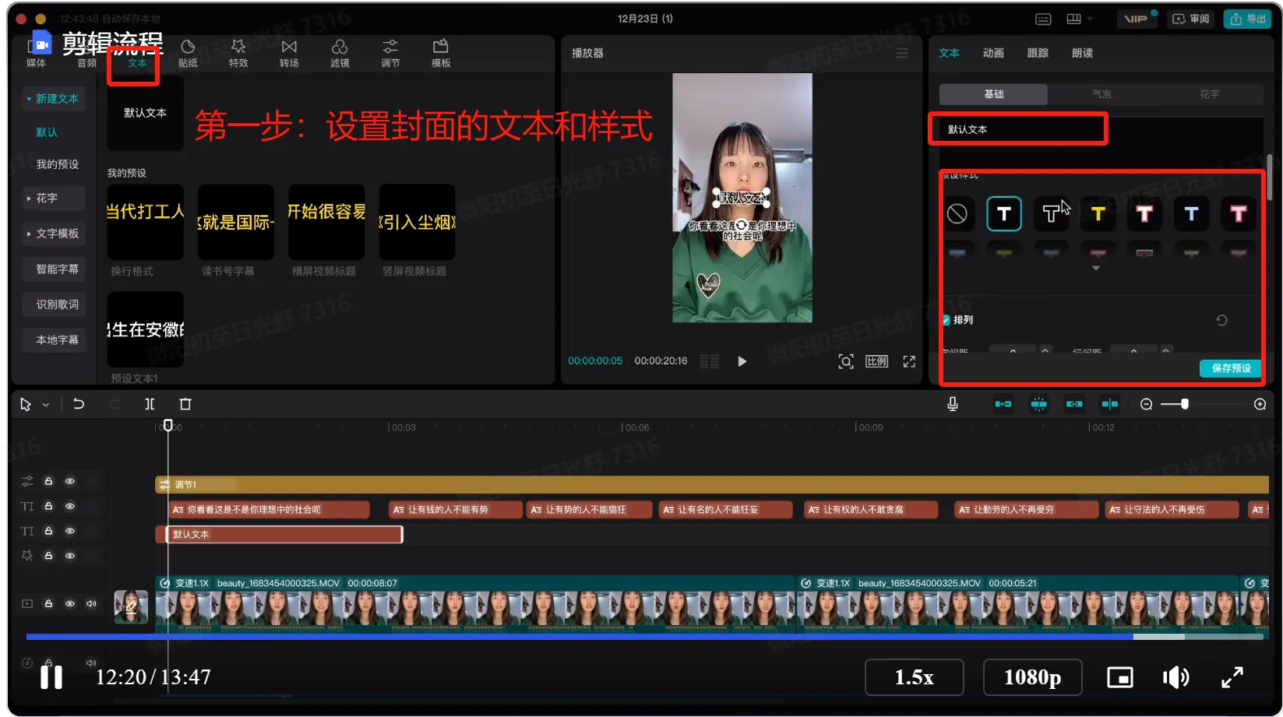Toggle eye visibility of the 调节1 track
The image size is (1283, 717).
coord(70,481)
